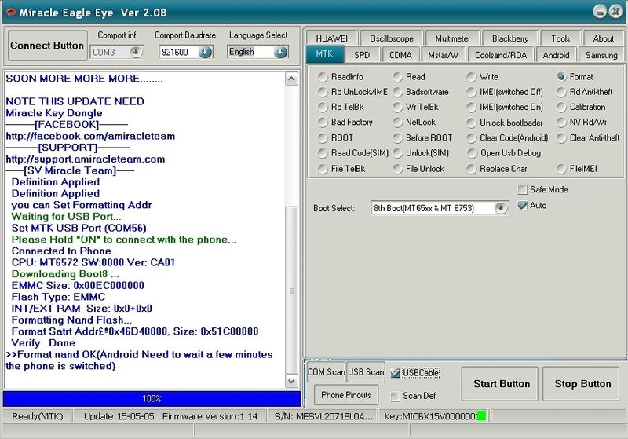Select the MTK tab
The height and width of the screenshot is (439, 628).
[324, 54]
